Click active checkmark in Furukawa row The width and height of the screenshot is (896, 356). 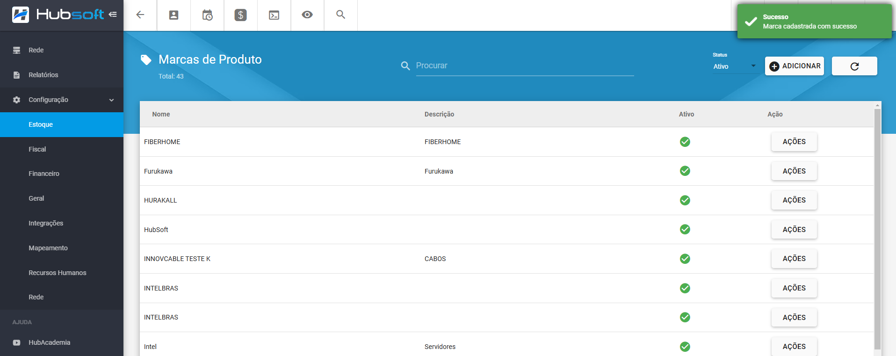(685, 171)
